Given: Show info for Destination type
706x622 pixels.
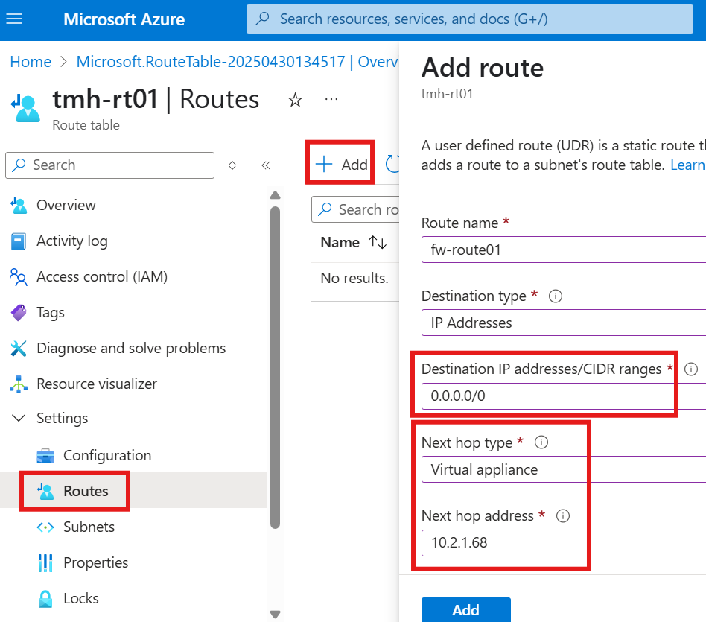Looking at the screenshot, I should [x=556, y=296].
